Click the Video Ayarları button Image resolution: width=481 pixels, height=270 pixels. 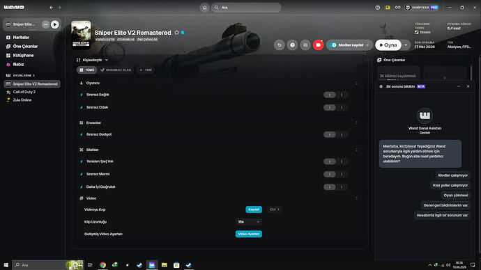[x=249, y=234]
